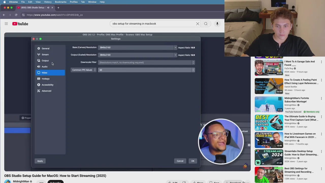Reload the page in Chrome
The height and width of the screenshot is (183, 325).
(16, 15)
